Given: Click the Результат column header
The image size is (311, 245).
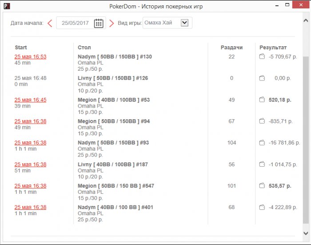Looking at the screenshot, I should 273,48.
